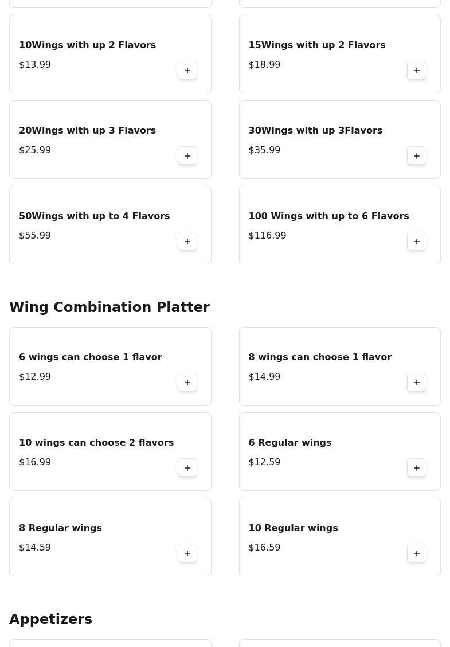Add 6 wings choose 1 flavor platter

(x=187, y=383)
